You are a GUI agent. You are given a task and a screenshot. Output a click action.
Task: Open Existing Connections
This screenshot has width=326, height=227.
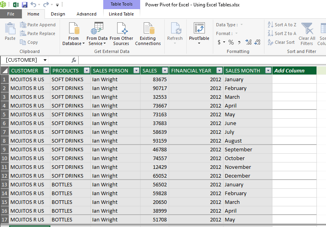pos(148,34)
